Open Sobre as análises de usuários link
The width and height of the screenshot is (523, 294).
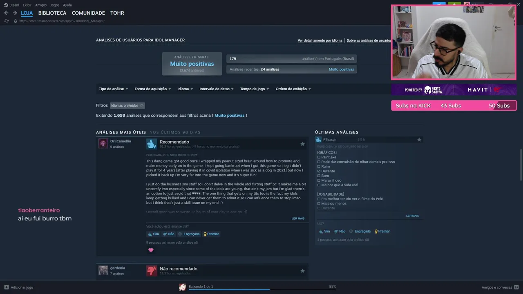[369, 40]
